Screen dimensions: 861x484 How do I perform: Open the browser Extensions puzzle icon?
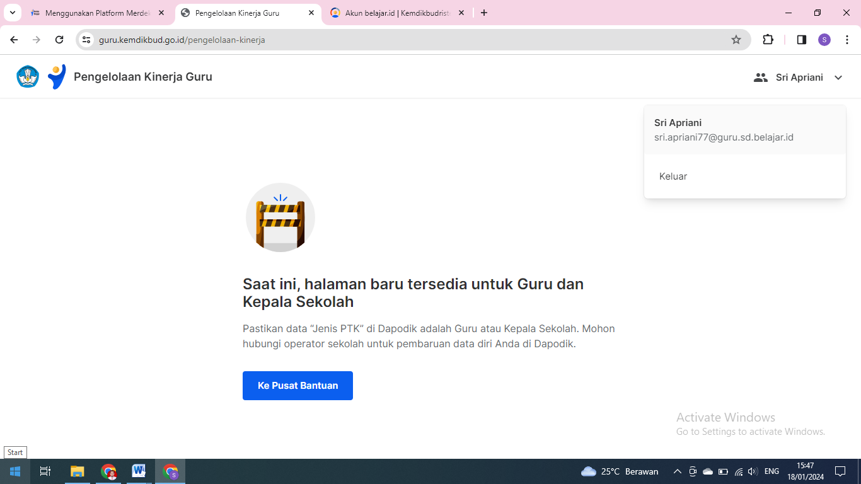click(x=768, y=40)
